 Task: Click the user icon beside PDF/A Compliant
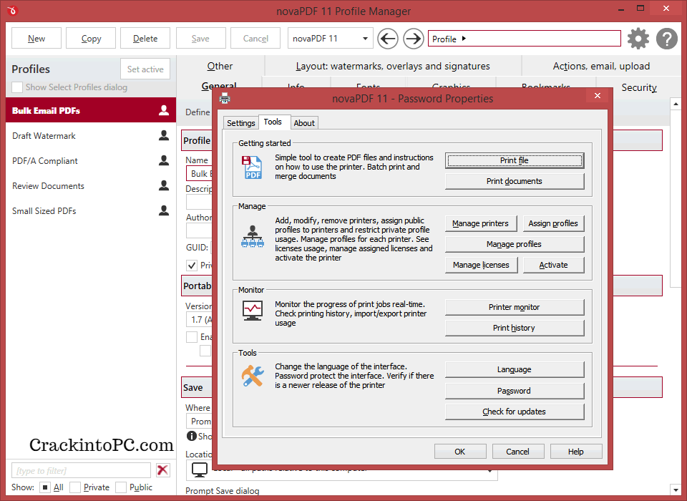point(164,160)
